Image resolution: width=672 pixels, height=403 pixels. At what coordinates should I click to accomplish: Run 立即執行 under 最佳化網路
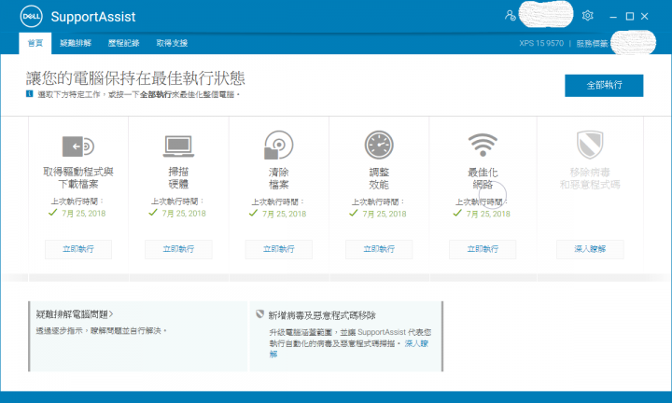click(x=483, y=249)
